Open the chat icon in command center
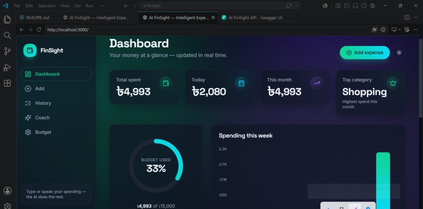 (x=289, y=6)
